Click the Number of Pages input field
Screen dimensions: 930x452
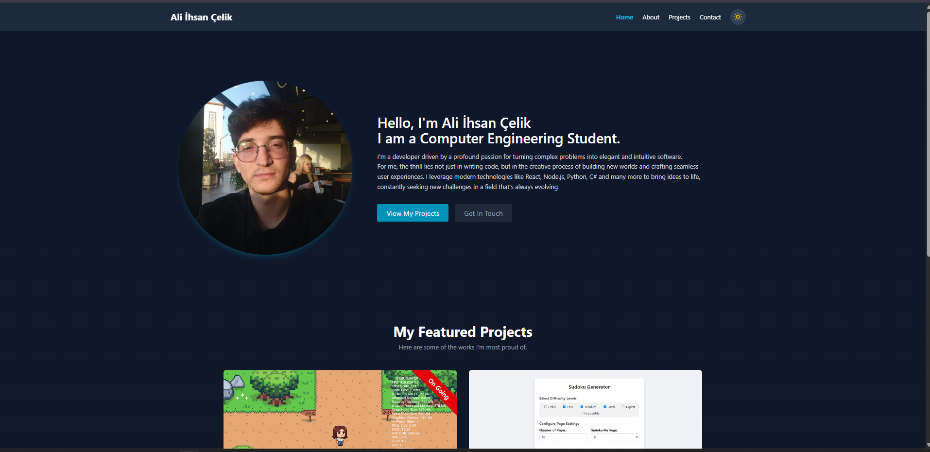(563, 437)
